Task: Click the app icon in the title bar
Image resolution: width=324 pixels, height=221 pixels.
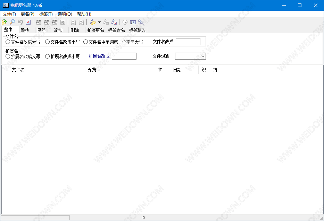Action: click(x=6, y=5)
